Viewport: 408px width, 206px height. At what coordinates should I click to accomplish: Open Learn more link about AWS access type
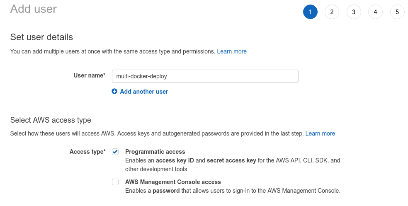click(x=320, y=133)
